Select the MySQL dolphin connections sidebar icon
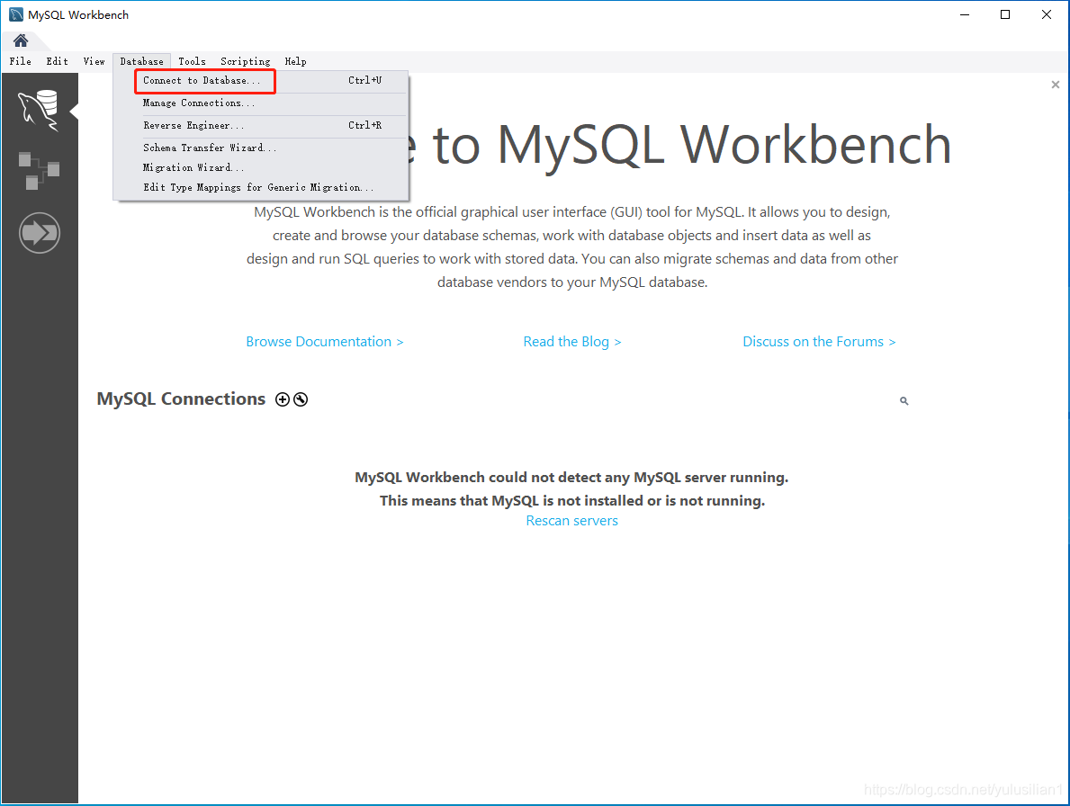Screen dimensions: 1070x806 [x=39, y=111]
